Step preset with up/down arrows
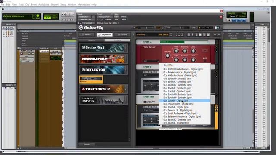This screenshot has height=155, width=276. 171,34
